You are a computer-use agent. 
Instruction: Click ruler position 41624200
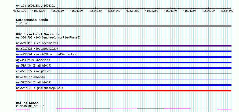coord(39,11)
